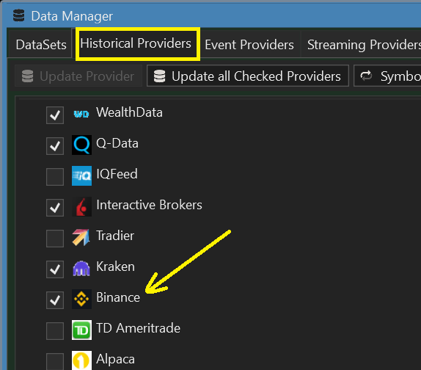Select the Kraken provider row label

(115, 266)
